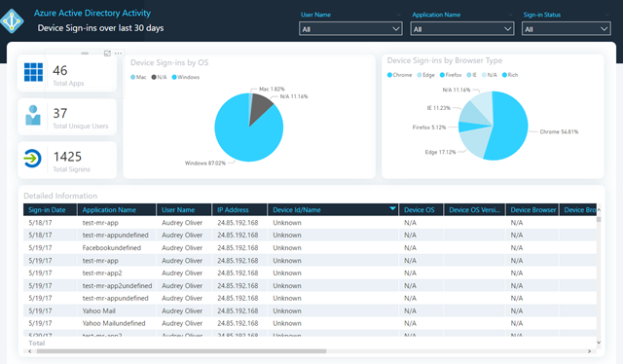Select the Windows legend item in OS chart
Image resolution: width=623 pixels, height=364 pixels.
coord(186,77)
